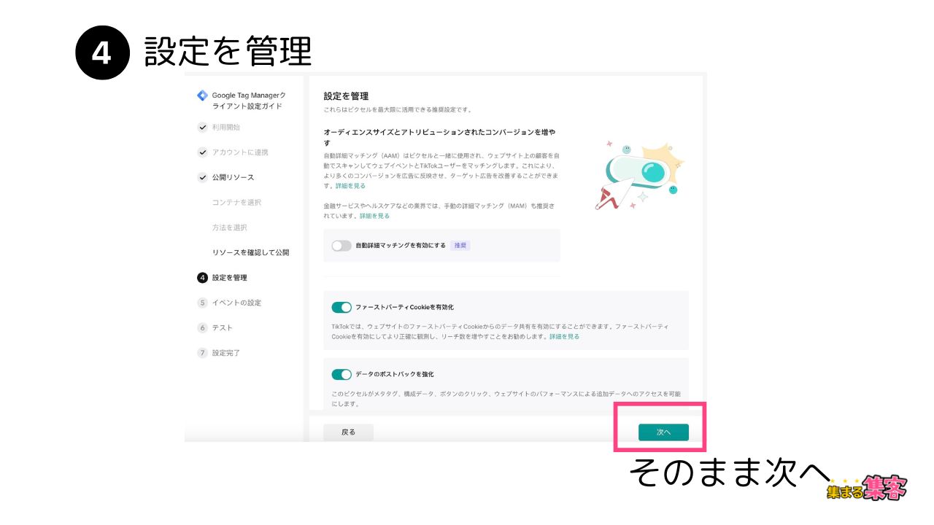The height and width of the screenshot is (525, 934).
Task: Click the step 7 circle icon
Action: [203, 353]
